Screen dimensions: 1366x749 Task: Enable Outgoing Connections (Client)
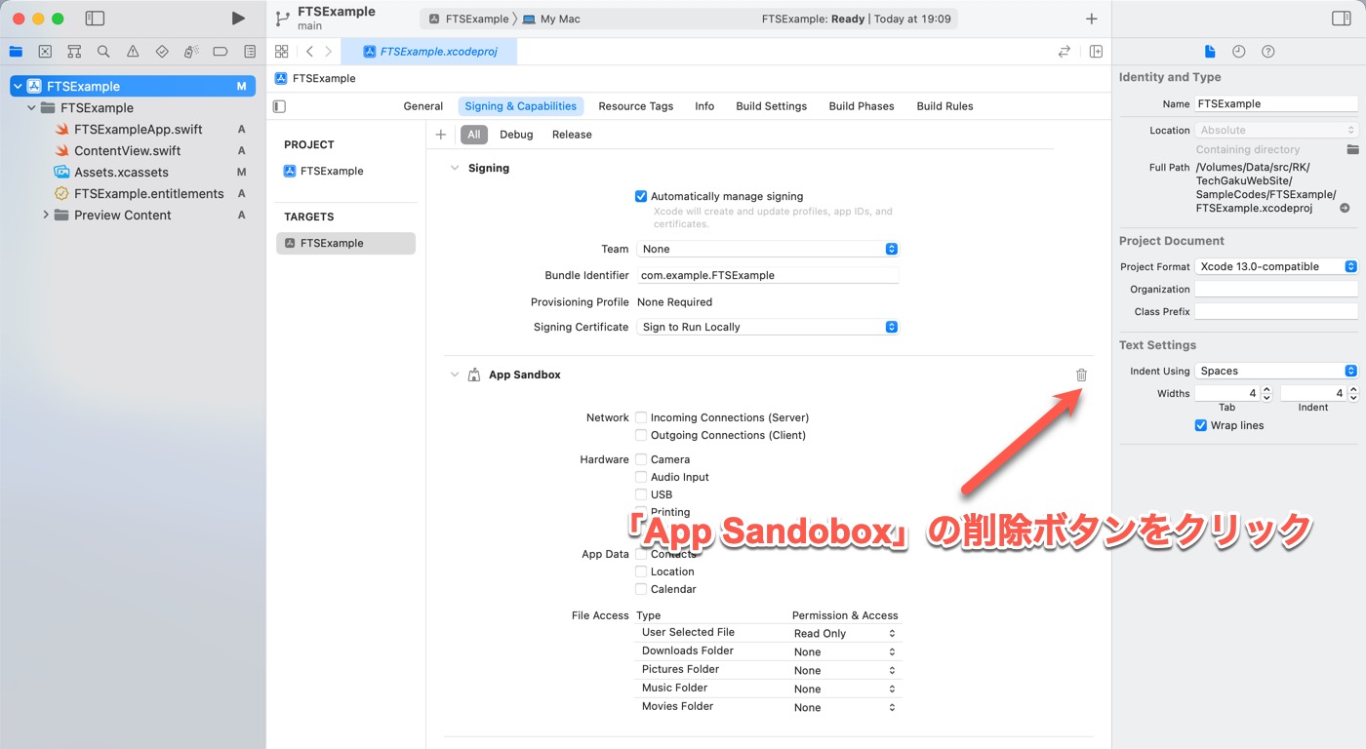[641, 435]
